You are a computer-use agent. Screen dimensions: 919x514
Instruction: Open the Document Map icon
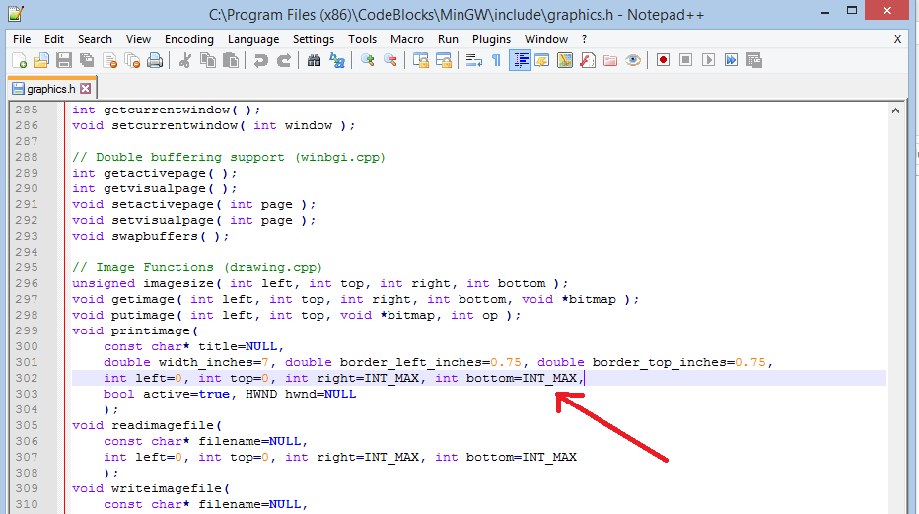tap(565, 60)
